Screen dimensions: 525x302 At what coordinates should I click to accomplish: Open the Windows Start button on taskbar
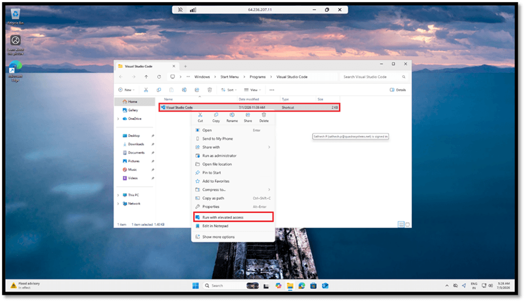coord(196,286)
